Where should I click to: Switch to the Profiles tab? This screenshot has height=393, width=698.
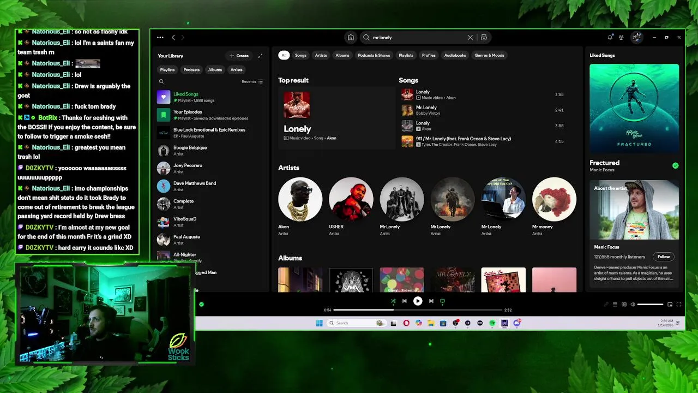(x=429, y=55)
